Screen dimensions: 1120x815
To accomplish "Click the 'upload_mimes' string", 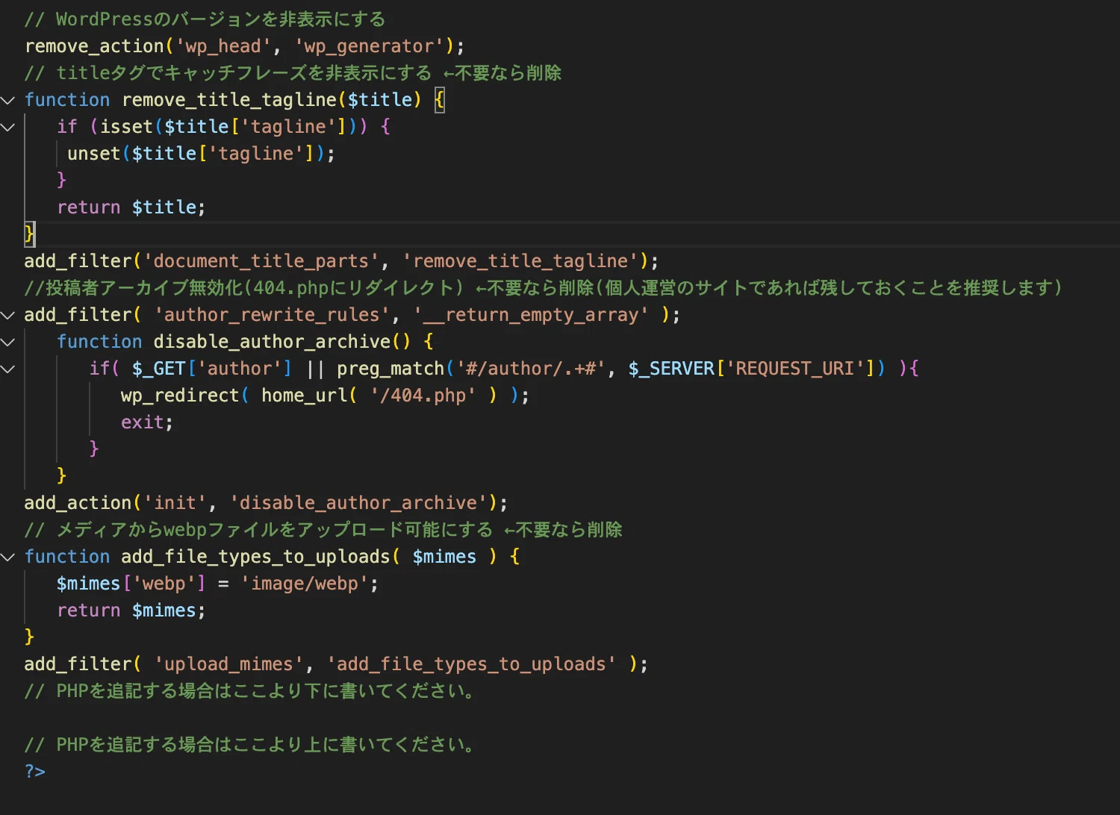I will pos(228,664).
